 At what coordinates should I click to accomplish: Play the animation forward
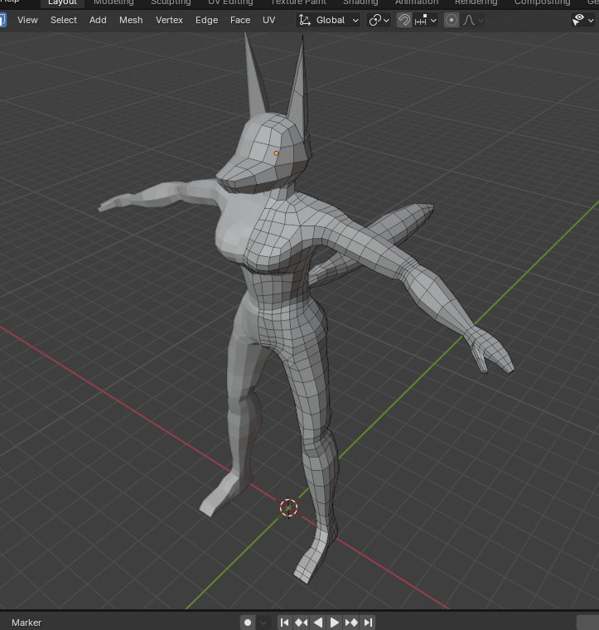(x=335, y=622)
